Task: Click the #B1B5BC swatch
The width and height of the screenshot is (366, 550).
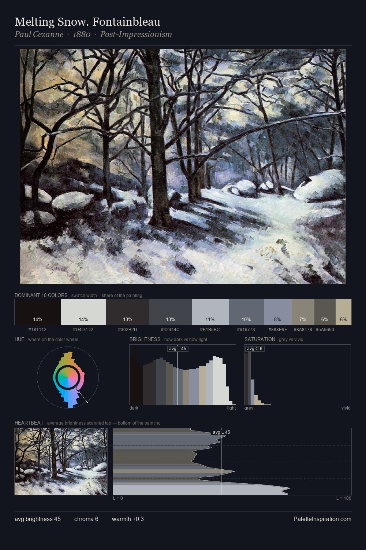Action: 210,312
